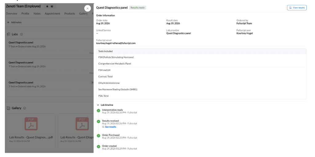Click the green check next to Order Purchased
315x157 pixels.
tap(98, 136)
